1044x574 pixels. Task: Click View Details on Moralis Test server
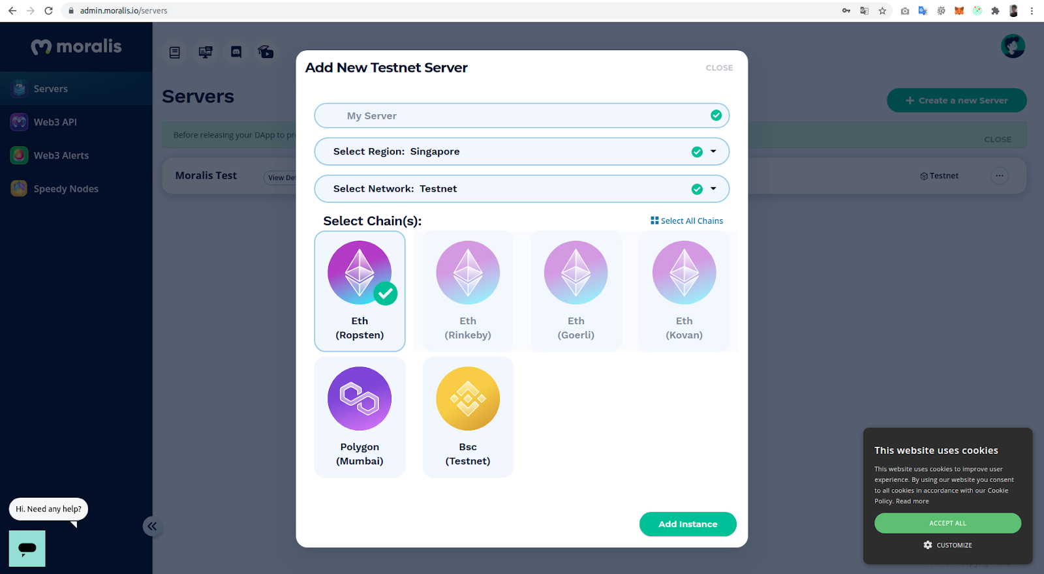pyautogui.click(x=281, y=177)
